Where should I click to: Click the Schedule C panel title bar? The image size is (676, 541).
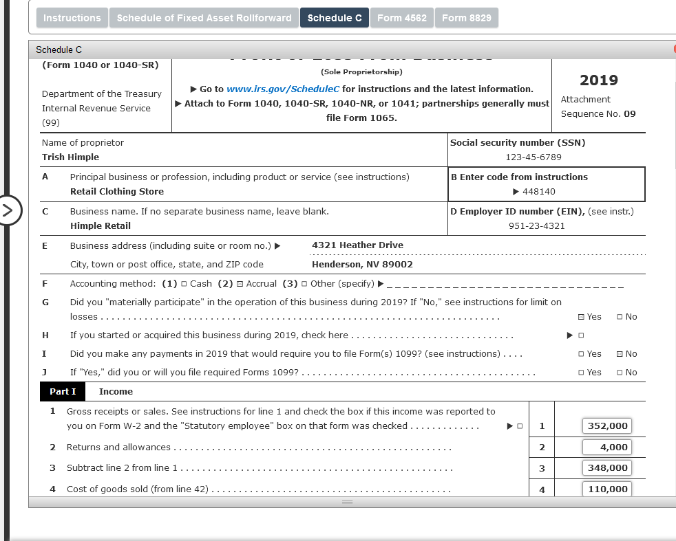click(x=351, y=50)
